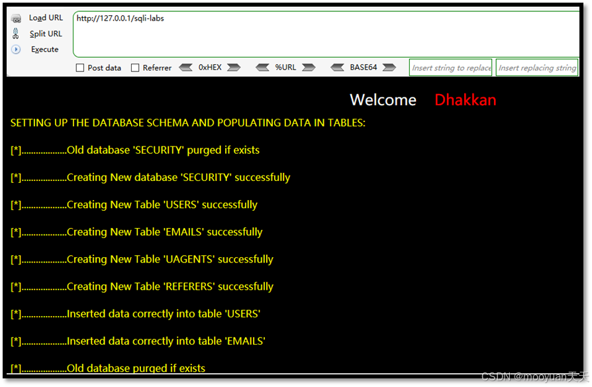The width and height of the screenshot is (592, 387).
Task: Click line "Creating New database 'SECURITY' successfully"
Action: 150,177
